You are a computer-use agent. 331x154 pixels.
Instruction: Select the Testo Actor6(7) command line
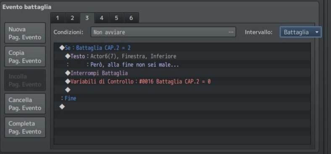(x=182, y=56)
